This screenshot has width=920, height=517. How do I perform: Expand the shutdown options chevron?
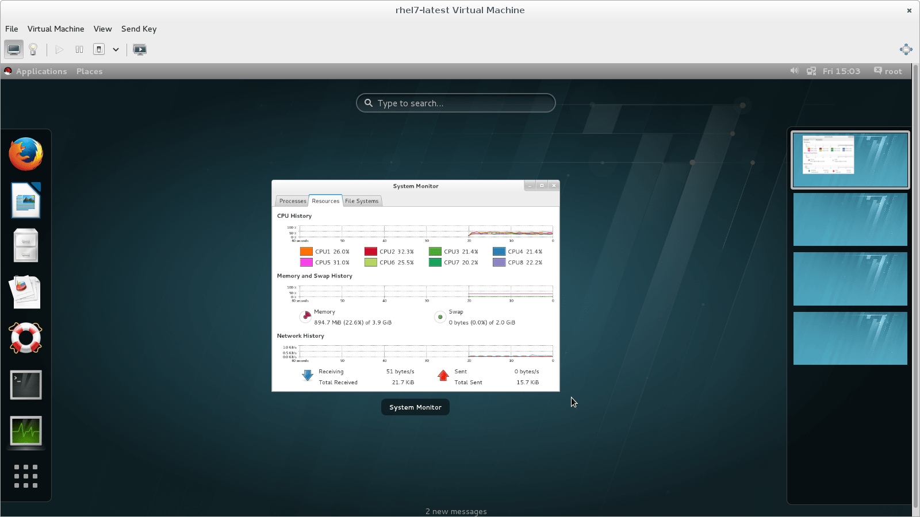[116, 49]
